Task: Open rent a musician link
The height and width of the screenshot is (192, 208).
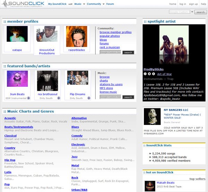Action: [110, 47]
